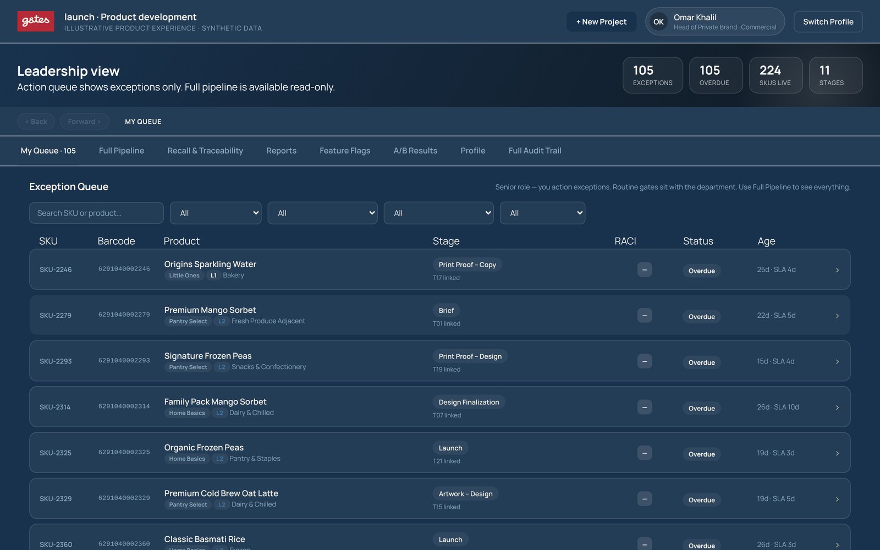
Task: Click the OK avatar for Omar Khalil
Action: pyautogui.click(x=658, y=22)
